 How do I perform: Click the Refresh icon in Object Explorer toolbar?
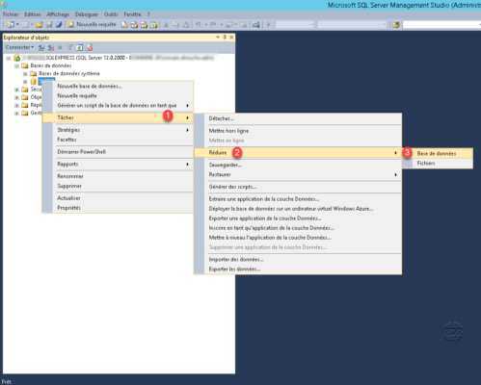click(x=79, y=47)
